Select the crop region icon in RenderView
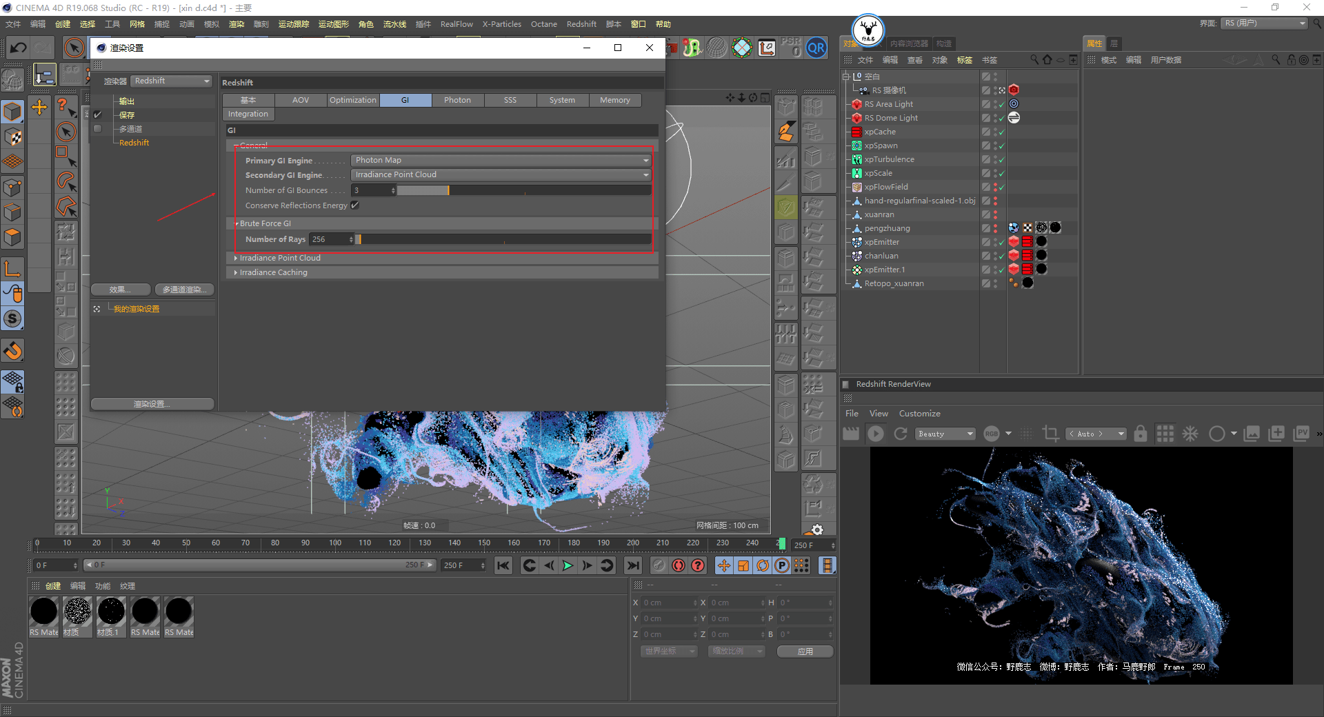 click(x=1050, y=434)
